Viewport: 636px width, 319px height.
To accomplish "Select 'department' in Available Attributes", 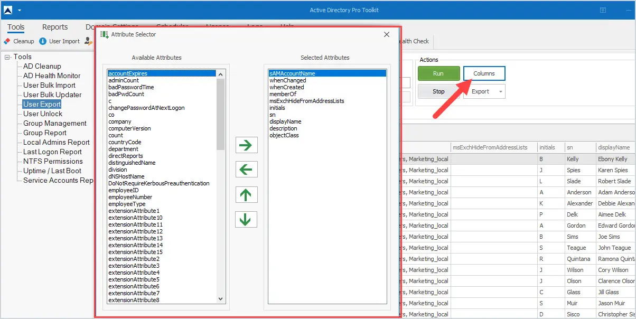I will point(162,149).
